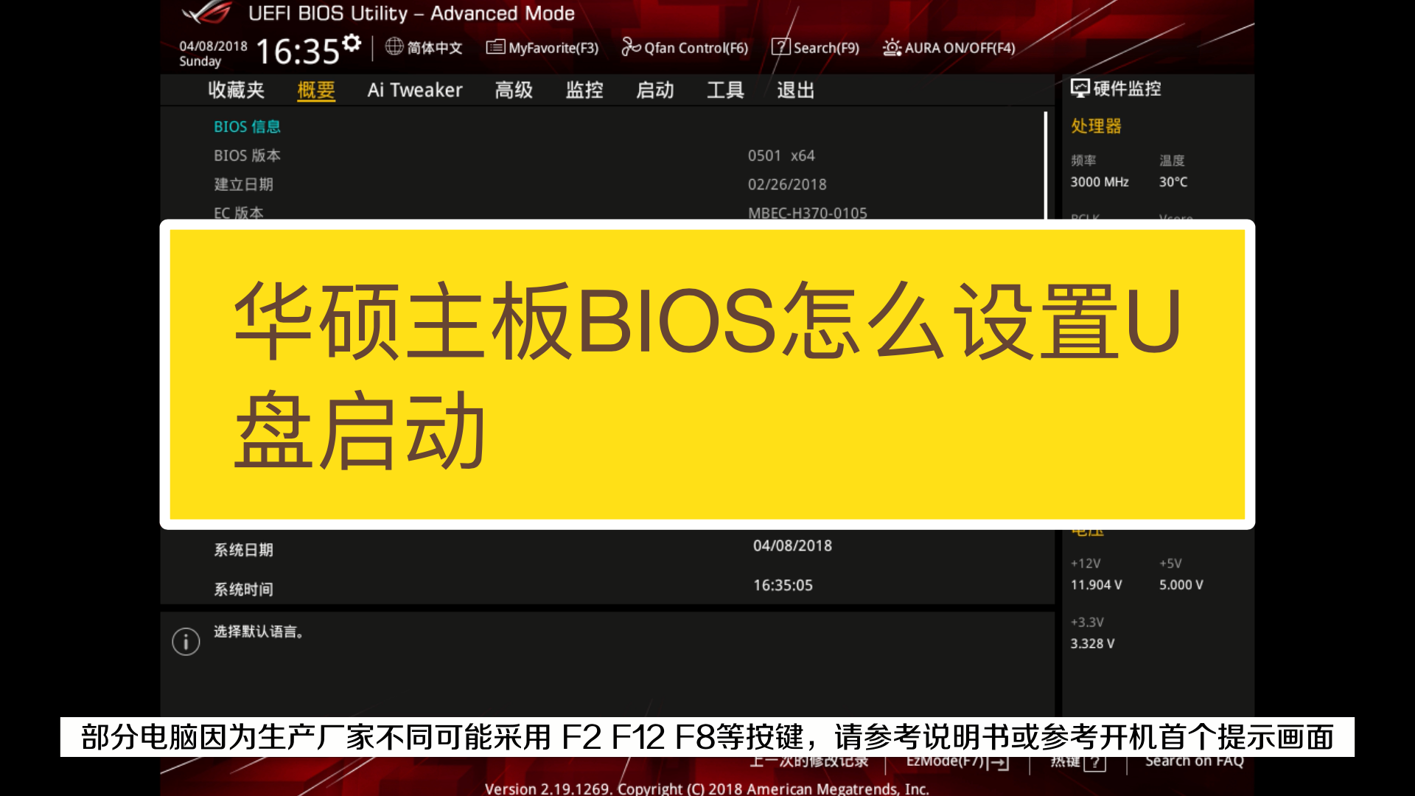Open Qfan Control(F6) fan icon
Screen dimensions: 1415x796
(x=631, y=47)
